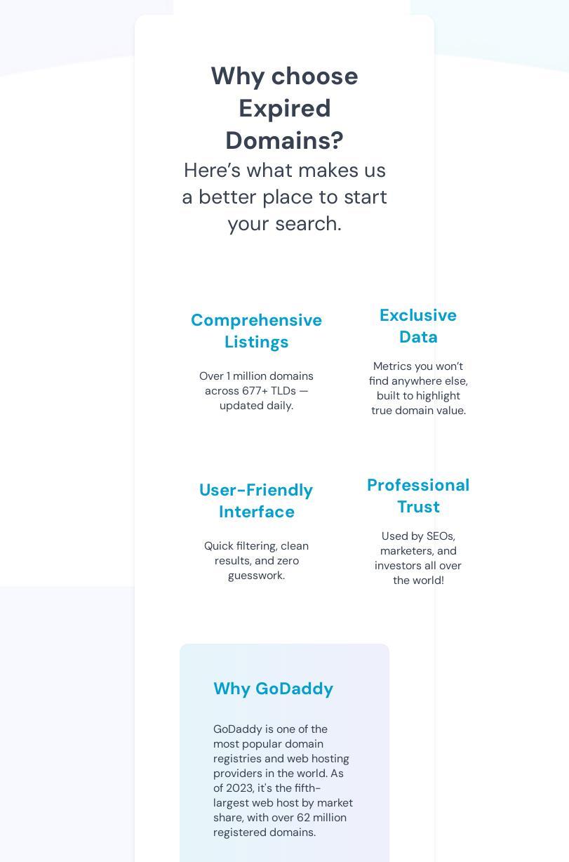
Task: Click 'true domain value.' in the metrics text
Action: pyautogui.click(x=418, y=411)
